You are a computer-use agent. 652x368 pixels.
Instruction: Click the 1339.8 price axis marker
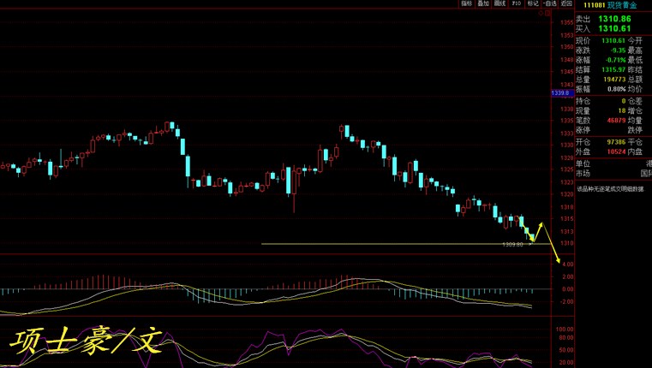coord(561,93)
